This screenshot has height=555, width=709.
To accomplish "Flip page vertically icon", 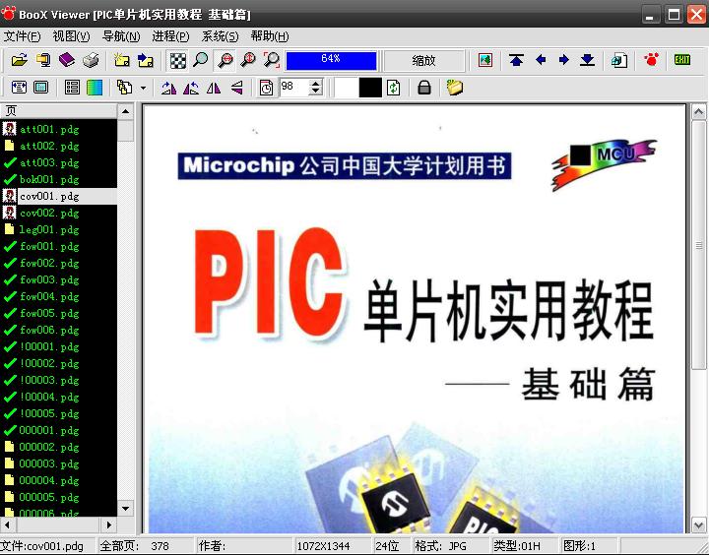I will [x=237, y=88].
